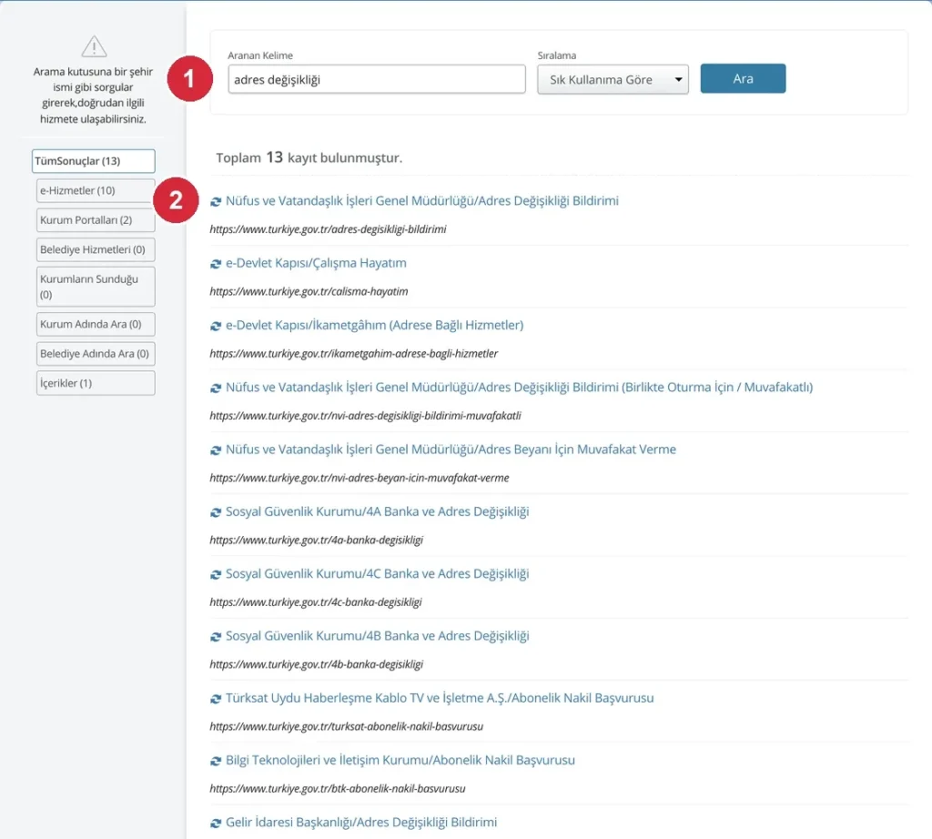The height and width of the screenshot is (839, 932).
Task: Open e-Devlet Kapısı/Çalışma Hayatım link
Action: 316,263
